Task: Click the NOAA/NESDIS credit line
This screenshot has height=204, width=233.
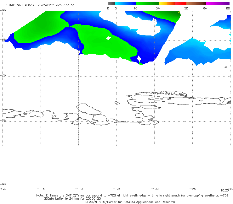Action: 130,202
